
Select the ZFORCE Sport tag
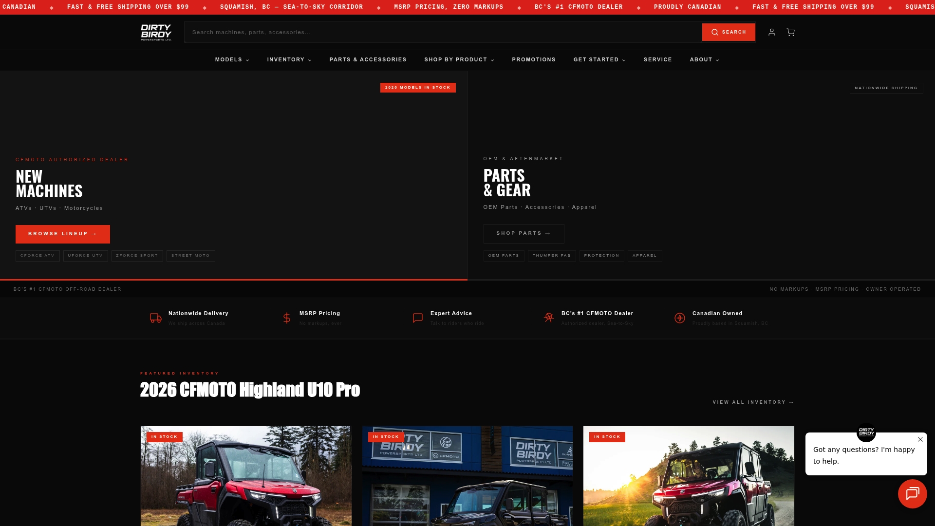coord(137,256)
